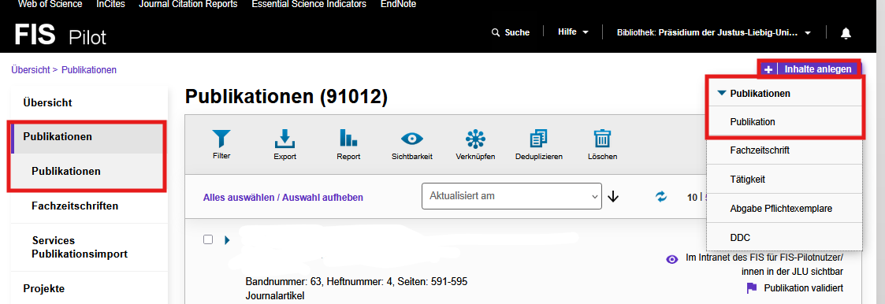Click the purple flag icon Publikation validiert
Image resolution: width=885 pixels, height=304 pixels.
pos(751,288)
